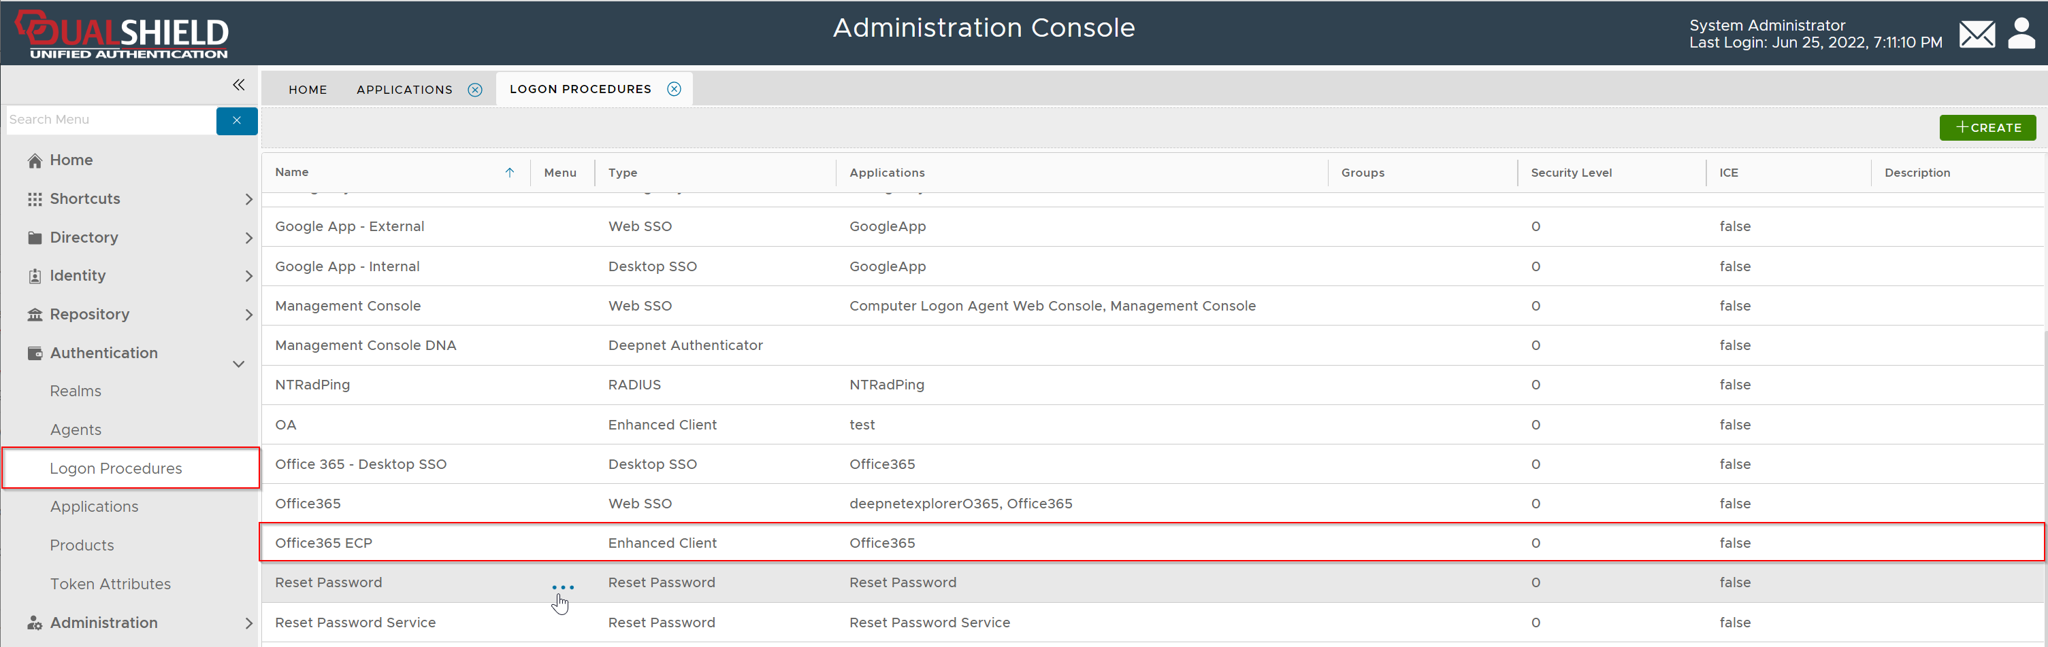
Task: Collapse the sidebar with double-chevron icon
Action: click(x=238, y=85)
